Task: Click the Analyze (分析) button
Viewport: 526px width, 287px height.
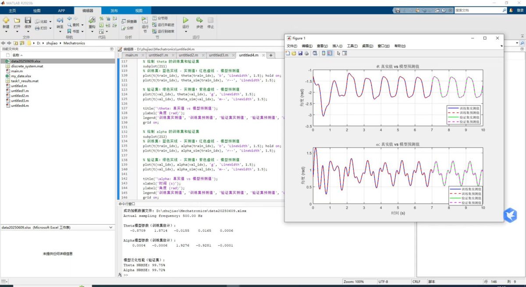Action: (128, 28)
